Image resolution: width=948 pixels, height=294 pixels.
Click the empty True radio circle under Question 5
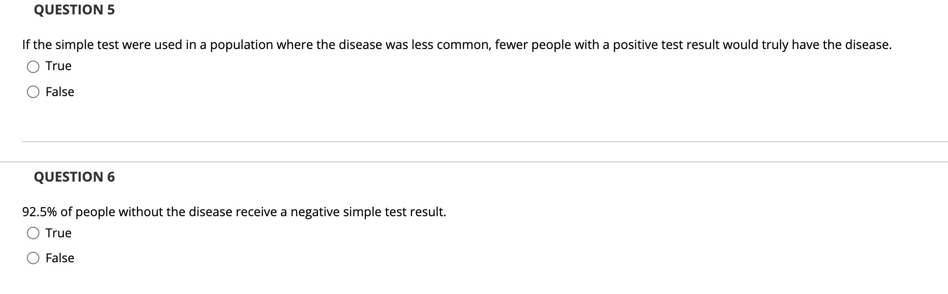[x=33, y=66]
